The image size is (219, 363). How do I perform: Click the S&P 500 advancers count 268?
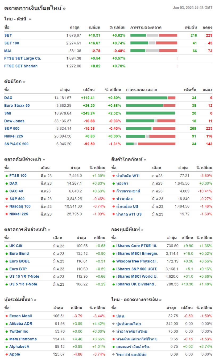(193, 129)
